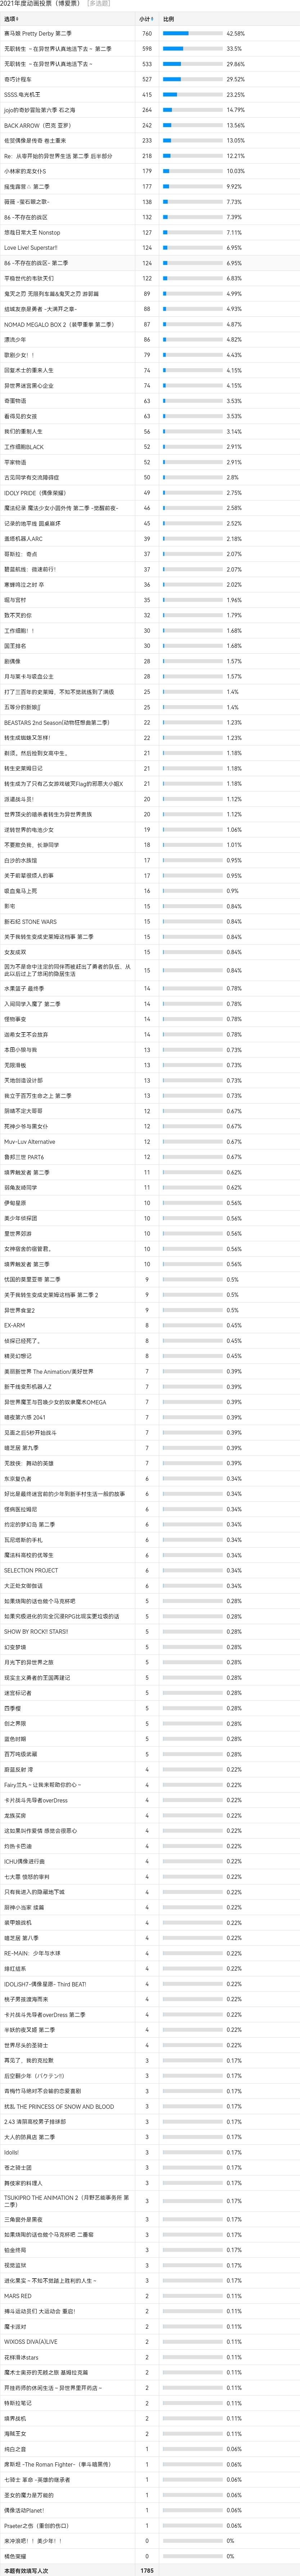Image resolution: width=300 pixels, height=2576 pixels.
Task: Select the MARS RED entry
Action: (x=150, y=2295)
